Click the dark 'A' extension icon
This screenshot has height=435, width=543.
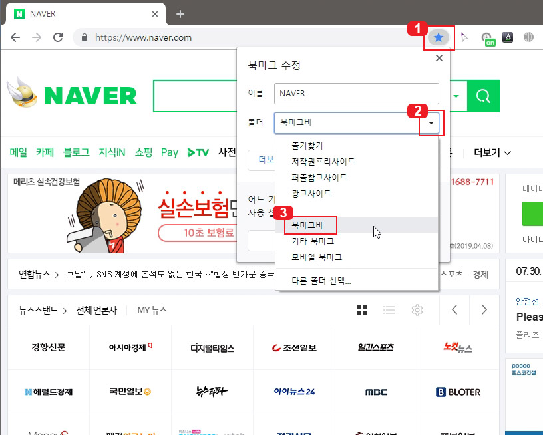[x=508, y=37]
